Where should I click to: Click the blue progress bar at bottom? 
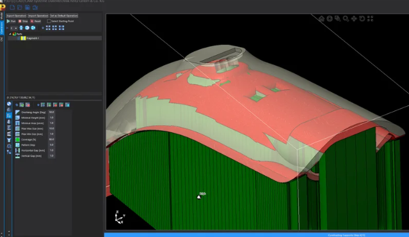(x=257, y=235)
